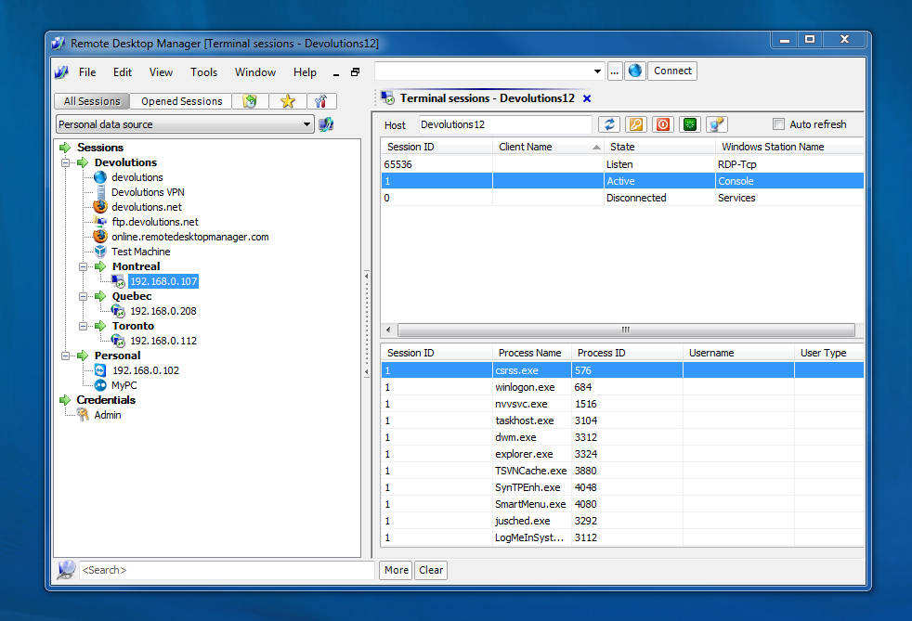Click the globe icon next to Connect
Image resolution: width=912 pixels, height=621 pixels.
click(x=634, y=71)
